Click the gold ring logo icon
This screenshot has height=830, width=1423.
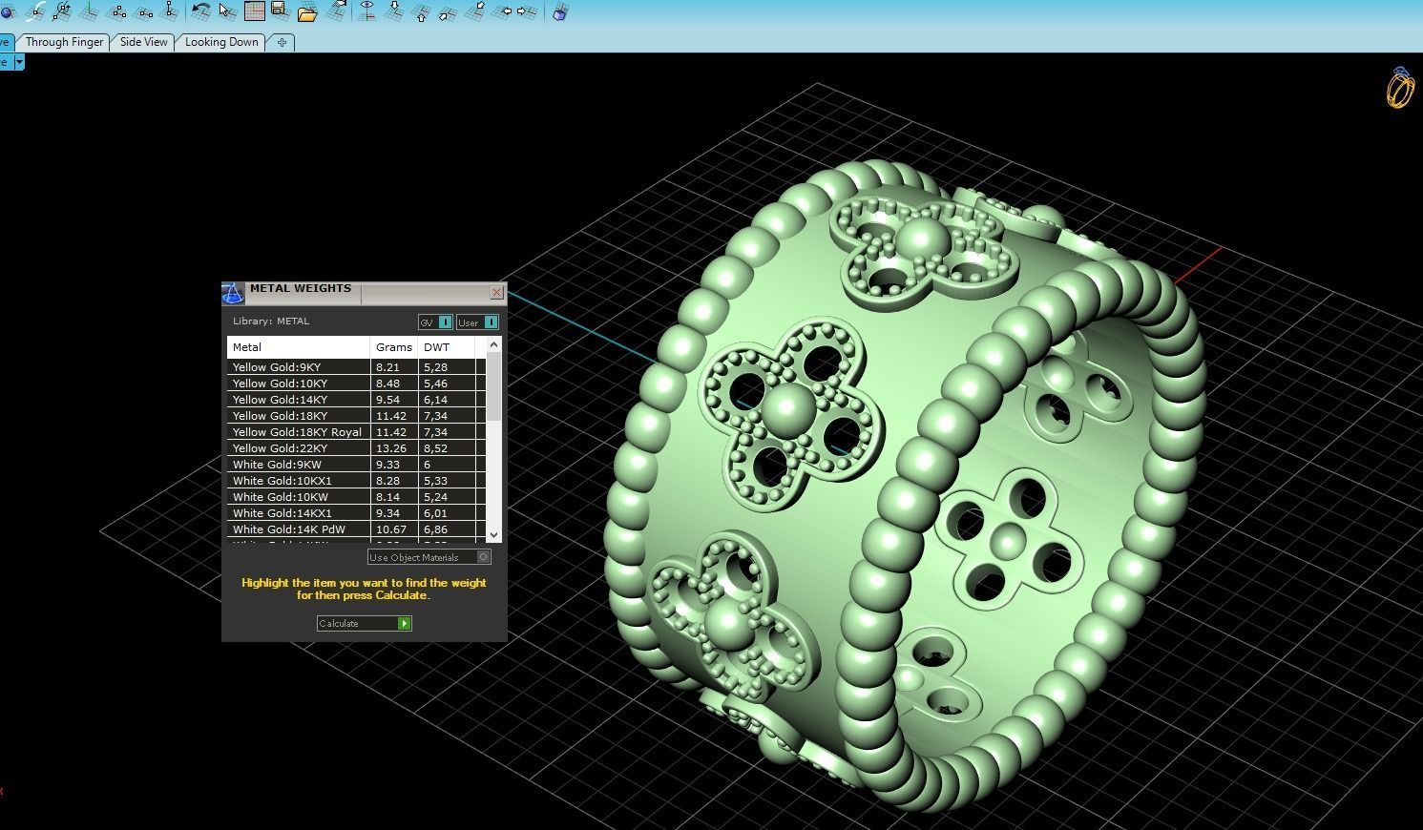1400,88
